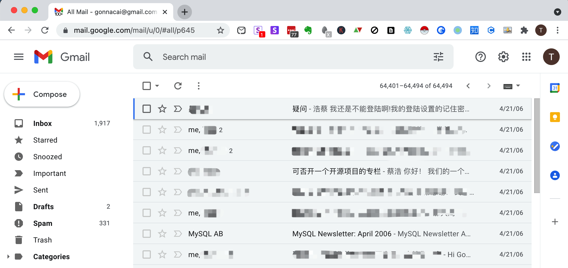Open Gmail Settings gear
This screenshot has width=568, height=268.
click(x=503, y=57)
